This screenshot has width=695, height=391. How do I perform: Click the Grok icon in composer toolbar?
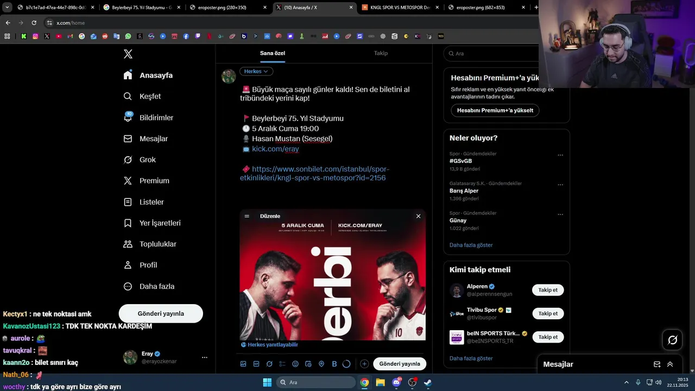[x=269, y=364]
